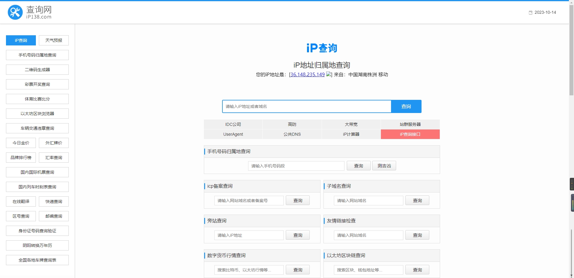Click the broken image icon after IP address
The width and height of the screenshot is (574, 278).
tap(329, 74)
